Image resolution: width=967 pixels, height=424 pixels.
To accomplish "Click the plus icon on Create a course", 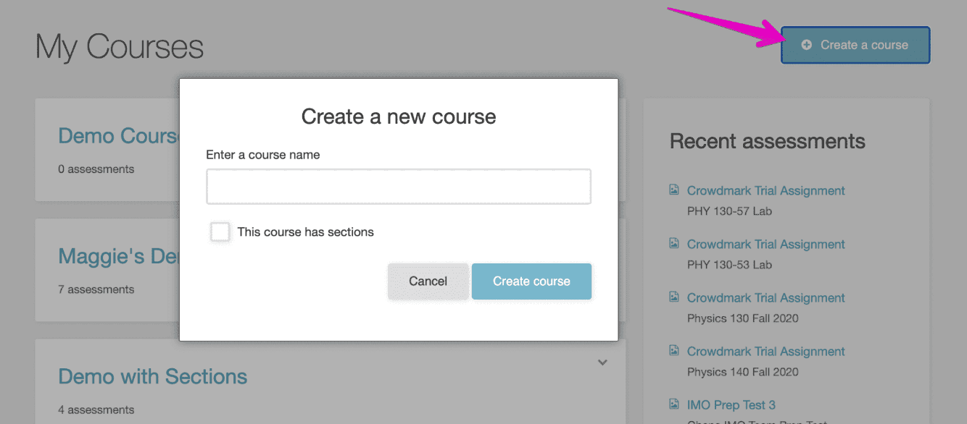I will [x=806, y=45].
